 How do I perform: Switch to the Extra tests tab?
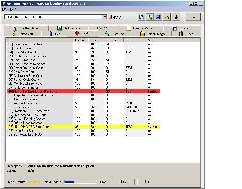[182, 28]
